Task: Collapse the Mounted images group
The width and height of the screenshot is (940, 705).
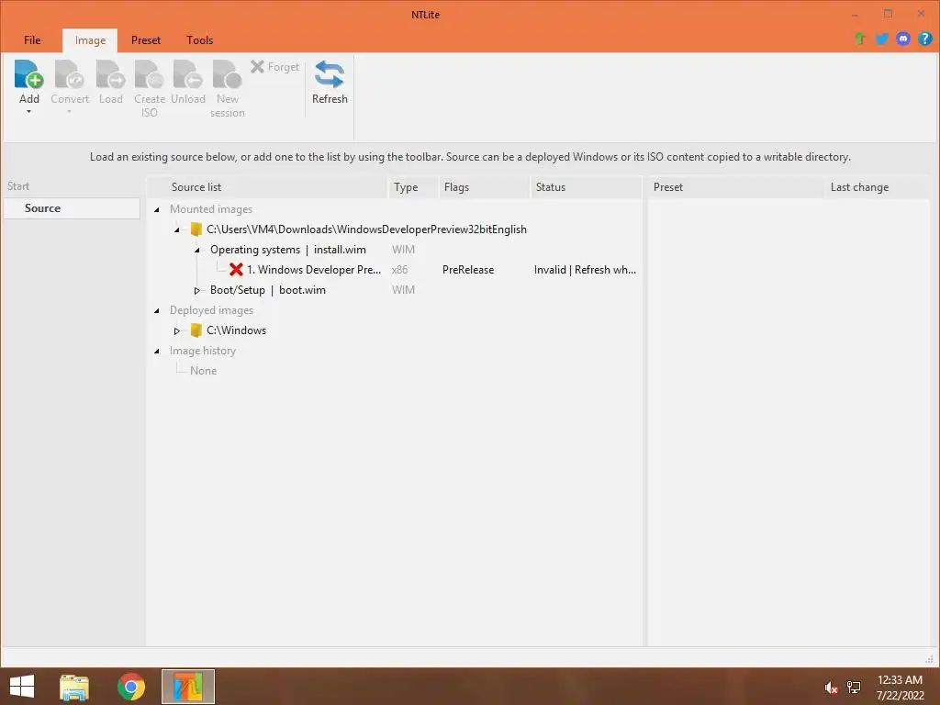Action: pos(156,209)
